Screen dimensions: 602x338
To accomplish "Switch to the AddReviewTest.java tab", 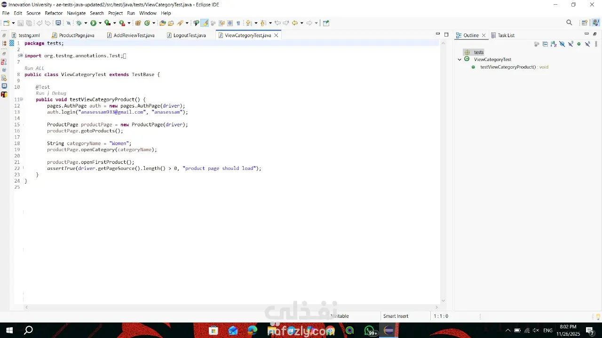I will pyautogui.click(x=130, y=35).
